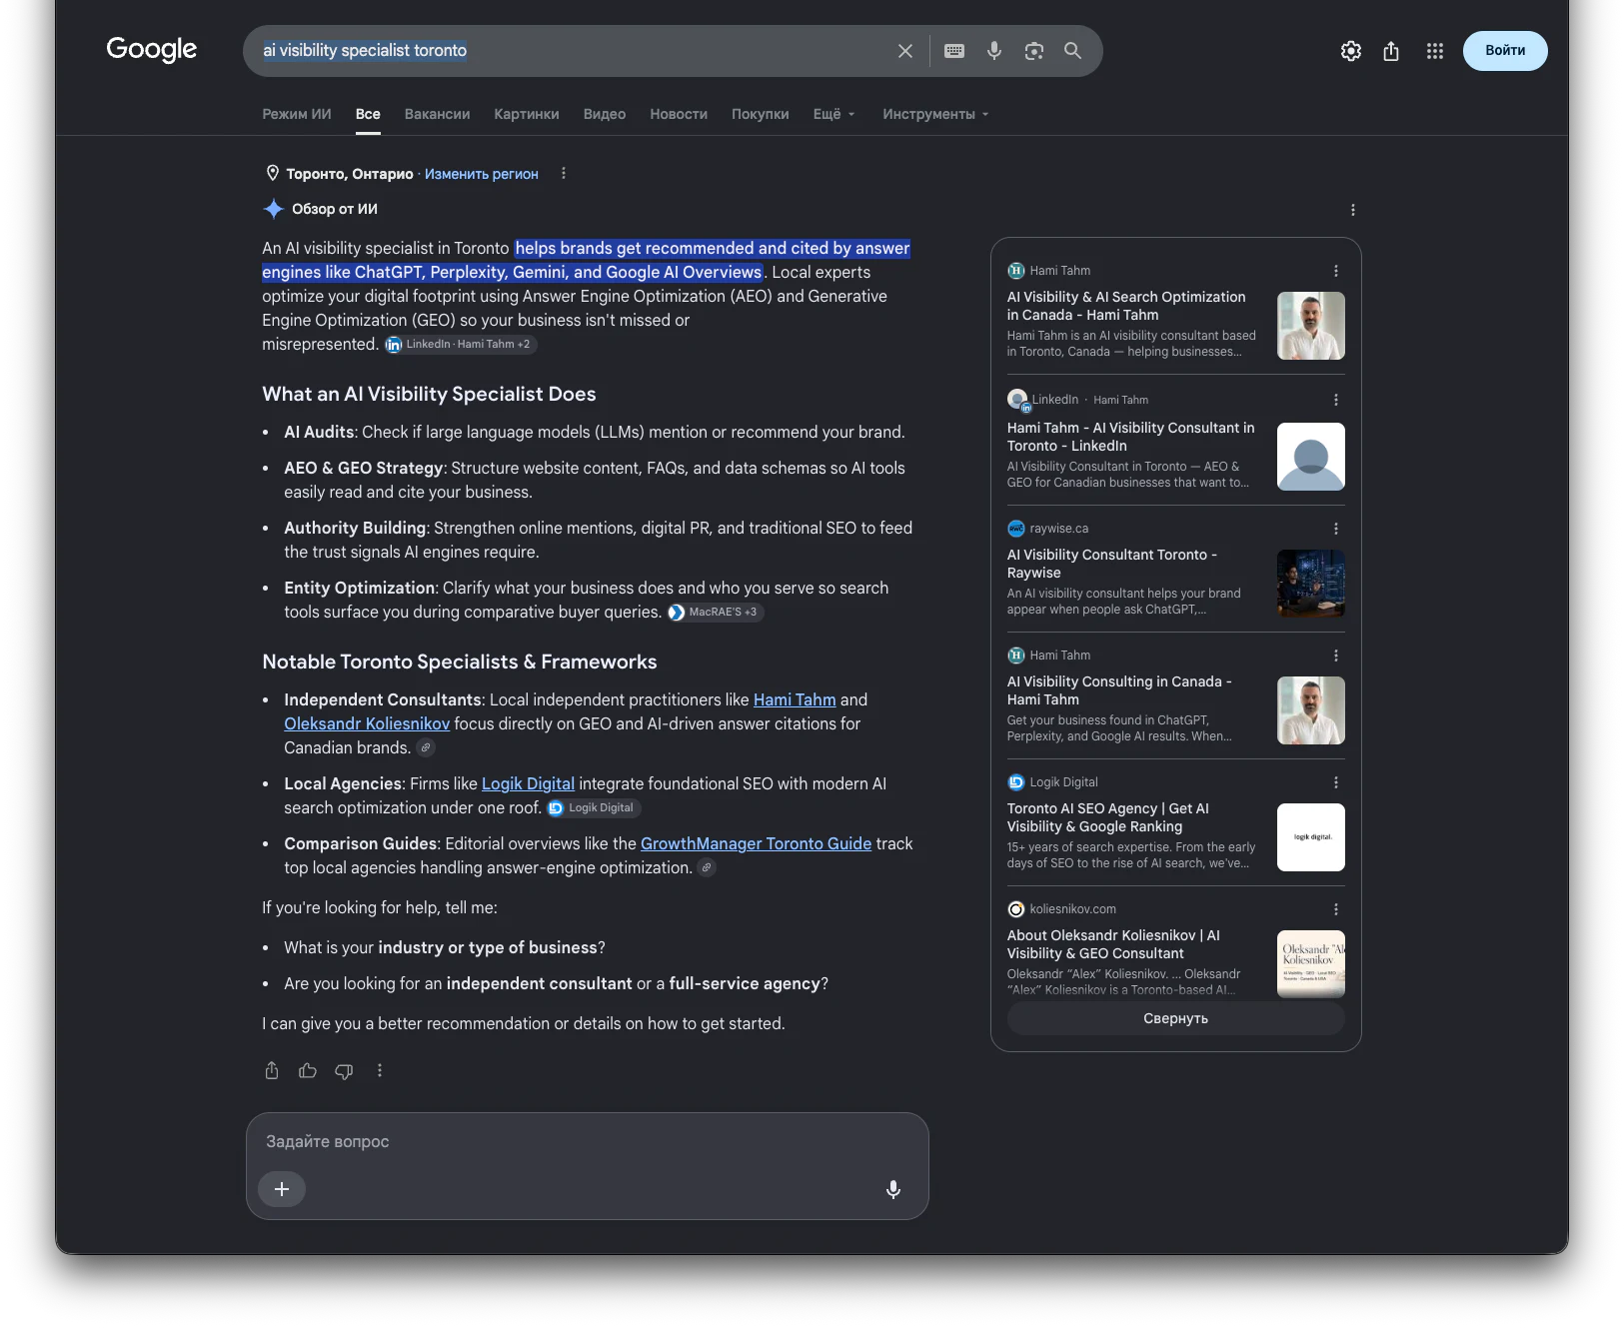Submit search with the magnifier icon

(x=1073, y=51)
